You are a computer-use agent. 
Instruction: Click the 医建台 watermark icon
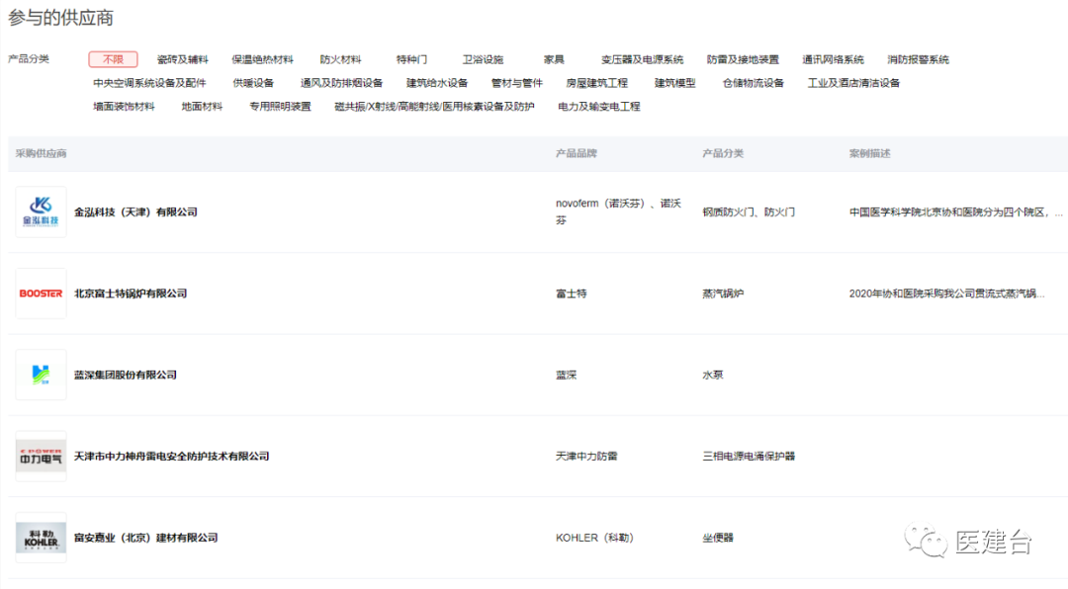[925, 543]
